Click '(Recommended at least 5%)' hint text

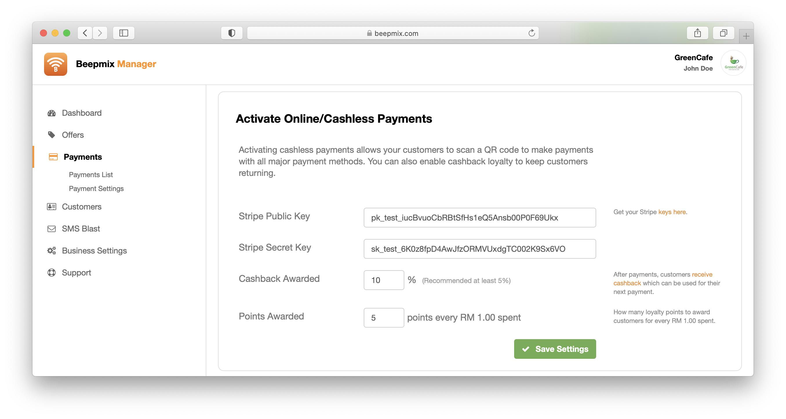coord(466,281)
